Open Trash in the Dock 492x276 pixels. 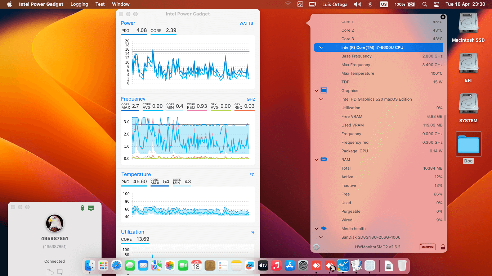(402, 266)
